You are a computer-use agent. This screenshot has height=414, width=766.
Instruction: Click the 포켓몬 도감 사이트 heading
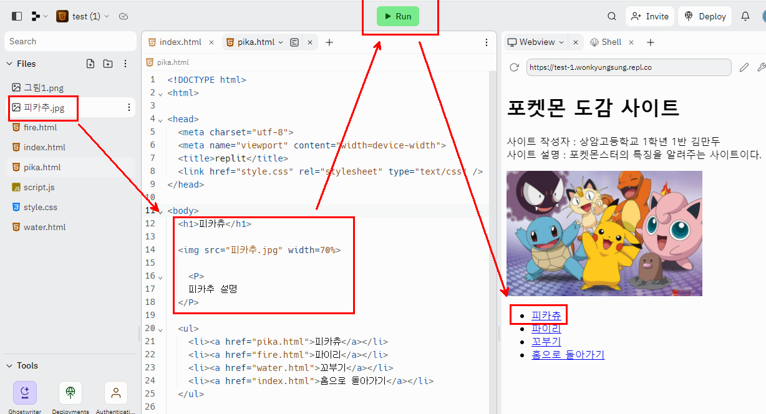pyautogui.click(x=593, y=108)
